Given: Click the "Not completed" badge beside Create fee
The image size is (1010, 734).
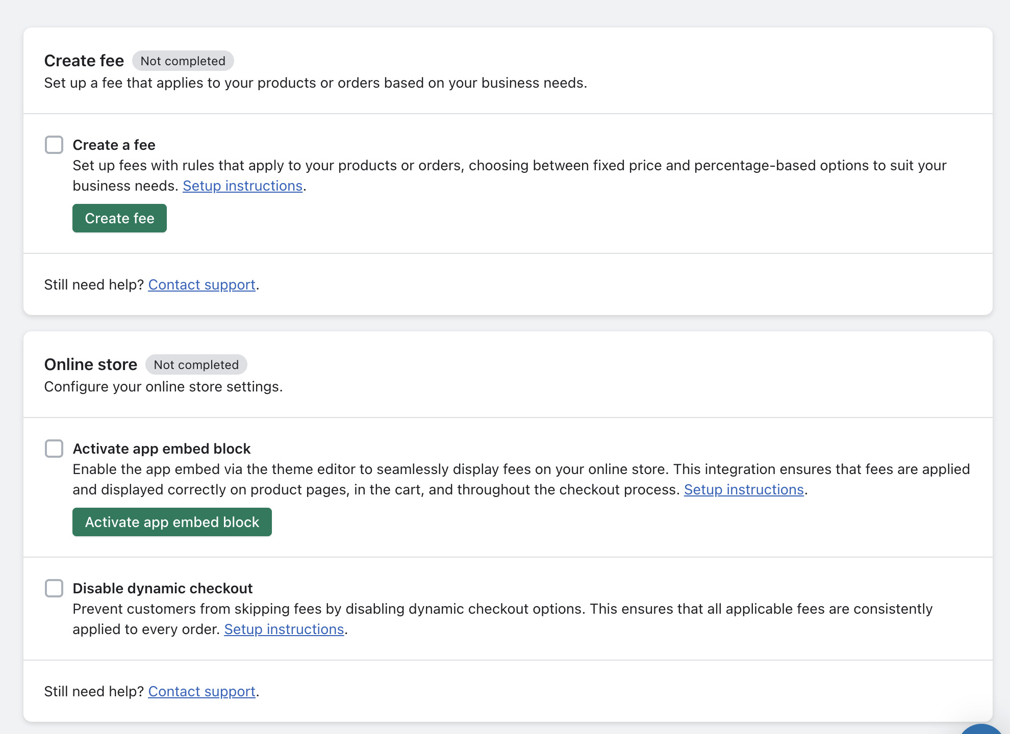Looking at the screenshot, I should click(x=183, y=61).
